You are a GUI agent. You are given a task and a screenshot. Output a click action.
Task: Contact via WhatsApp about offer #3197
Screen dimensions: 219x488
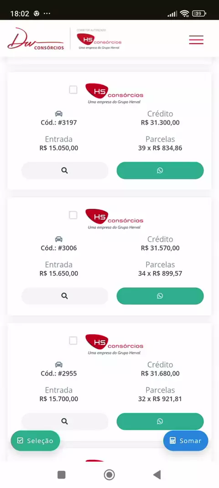click(x=160, y=171)
